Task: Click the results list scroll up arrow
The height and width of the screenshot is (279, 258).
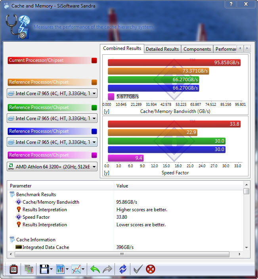Action: (x=247, y=185)
